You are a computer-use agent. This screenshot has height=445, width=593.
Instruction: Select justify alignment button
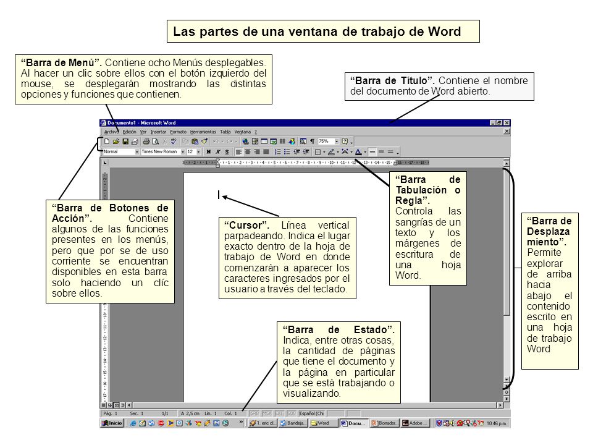(x=266, y=152)
